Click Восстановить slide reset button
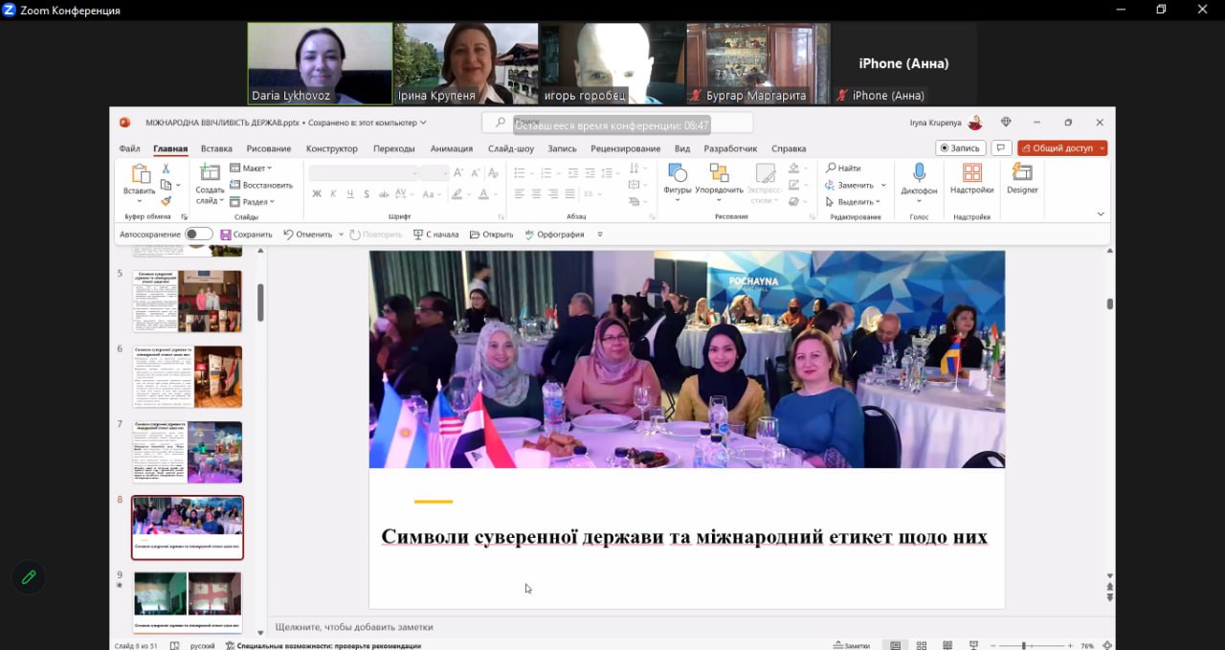The width and height of the screenshot is (1225, 650). click(x=261, y=185)
